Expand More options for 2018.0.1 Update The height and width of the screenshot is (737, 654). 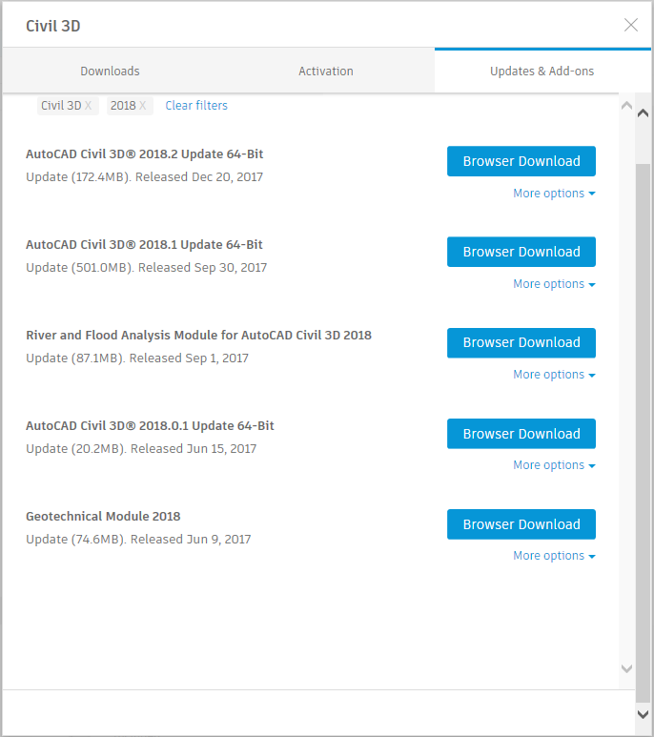pyautogui.click(x=554, y=465)
